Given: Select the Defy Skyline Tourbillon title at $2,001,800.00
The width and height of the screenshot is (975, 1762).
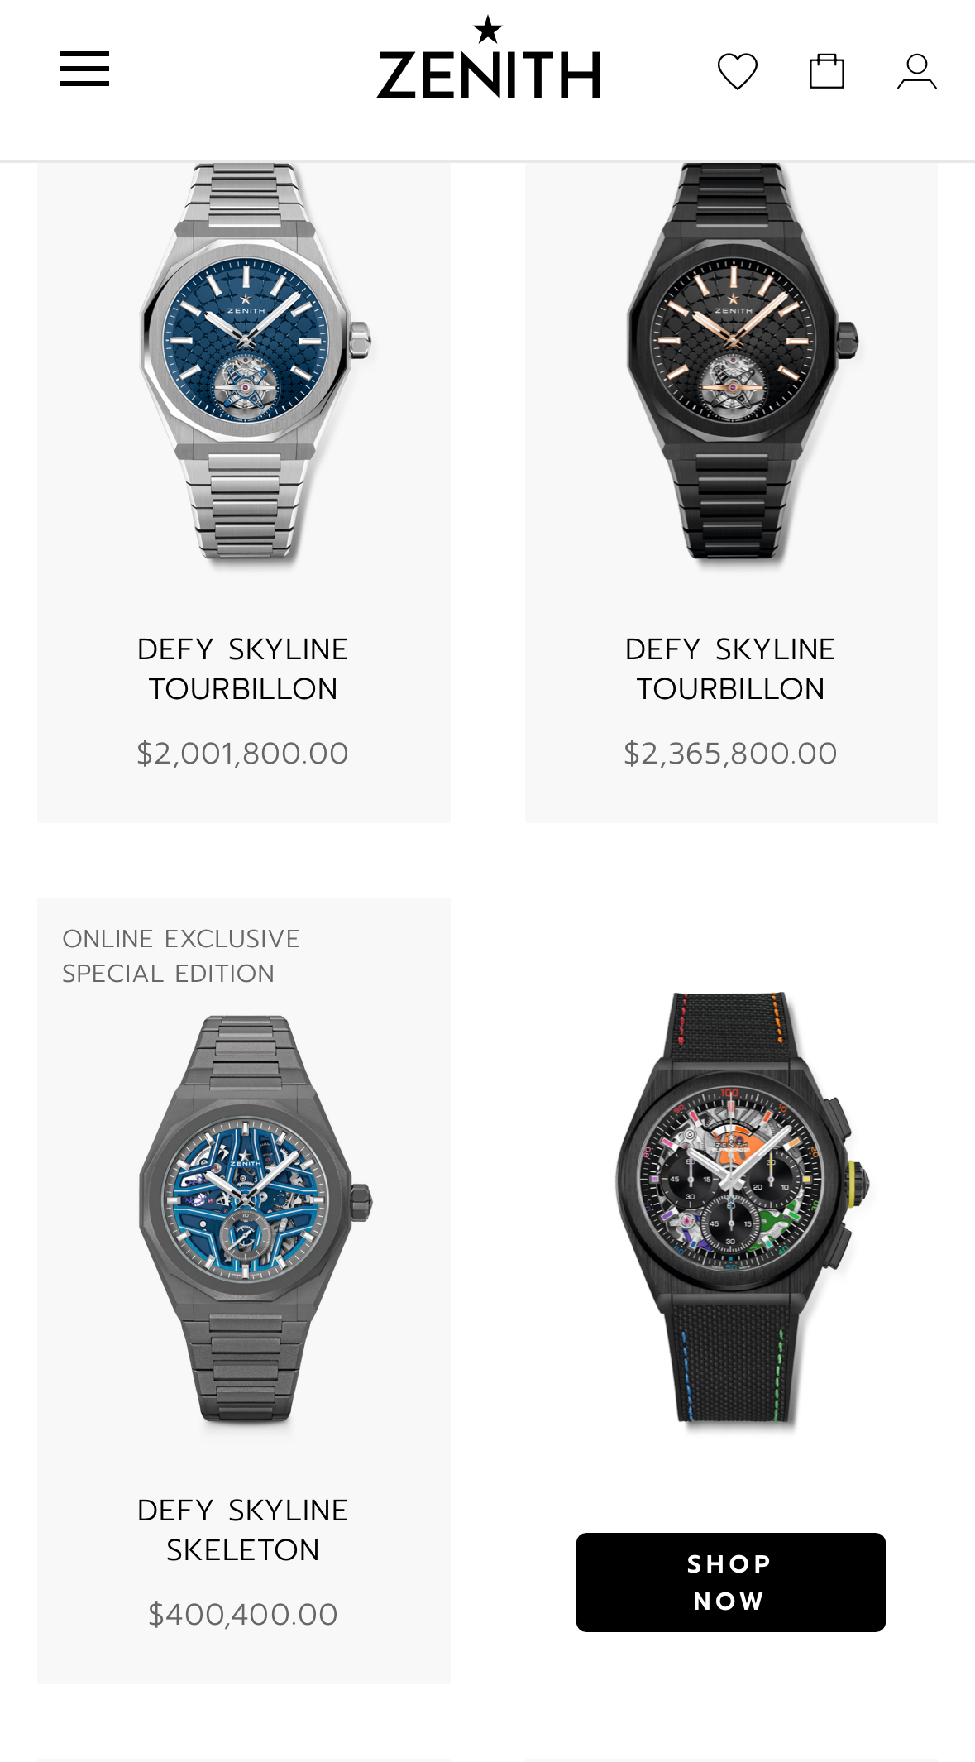Looking at the screenshot, I should (x=243, y=668).
